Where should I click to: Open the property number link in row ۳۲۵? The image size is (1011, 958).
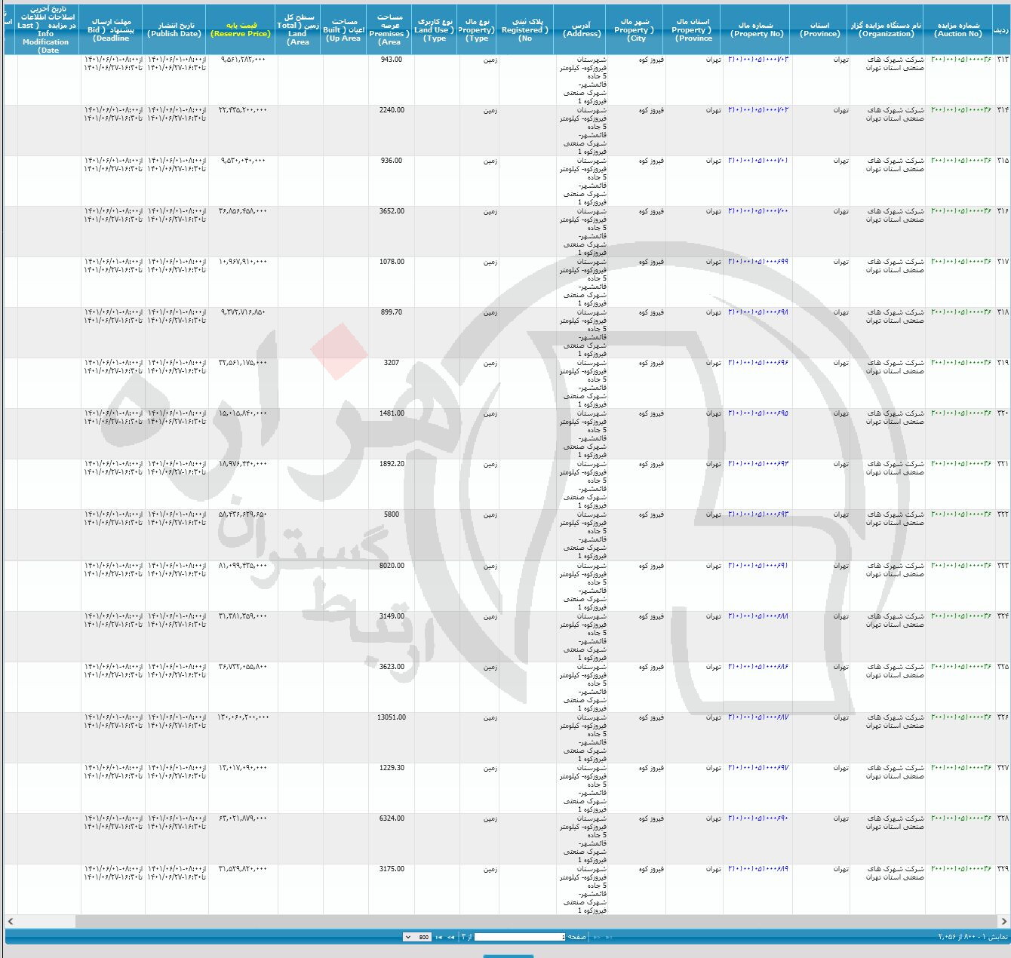tap(758, 667)
